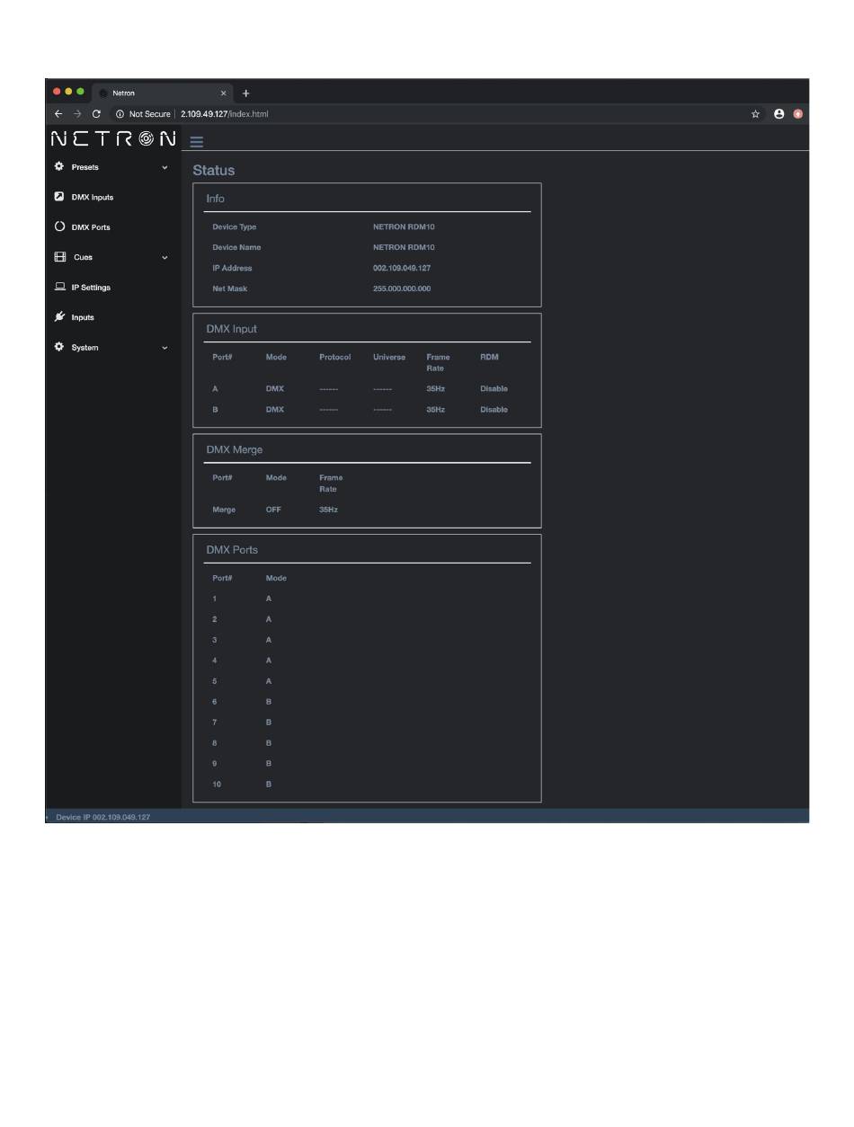Click IP Address value 002.109.049.127 in Info

[402, 268]
